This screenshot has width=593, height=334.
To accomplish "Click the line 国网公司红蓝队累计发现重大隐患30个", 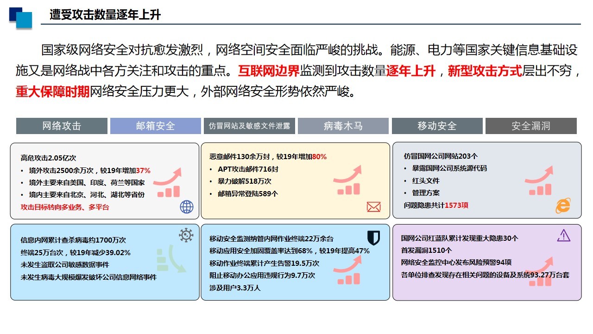I will [x=460, y=238].
